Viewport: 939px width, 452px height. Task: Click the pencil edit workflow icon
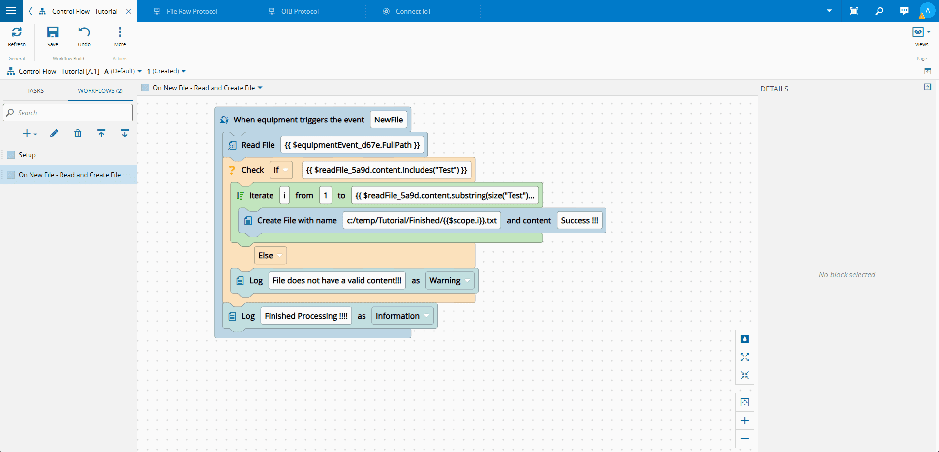coord(54,134)
